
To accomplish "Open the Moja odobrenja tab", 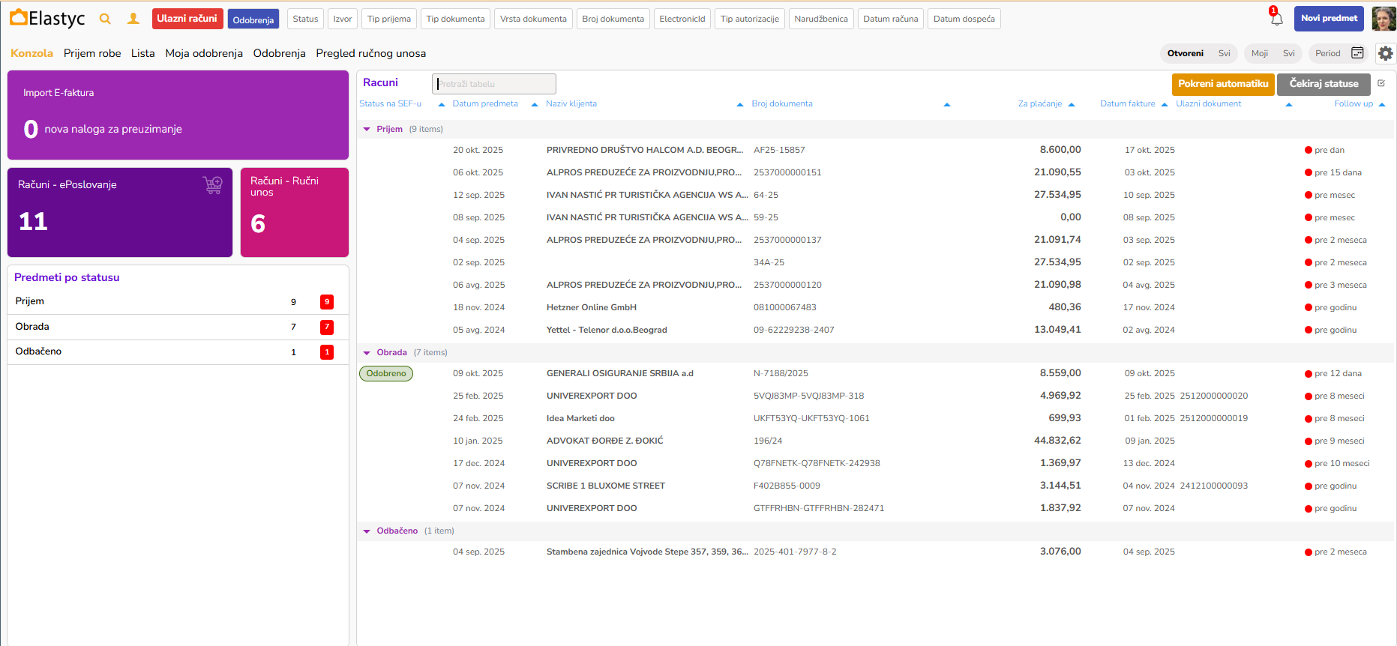I will (x=204, y=53).
